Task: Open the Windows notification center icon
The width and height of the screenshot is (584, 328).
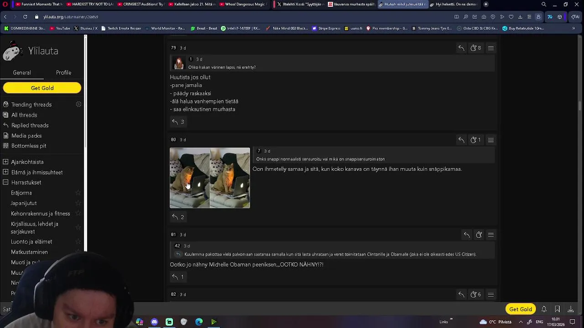Action: [x=573, y=322]
